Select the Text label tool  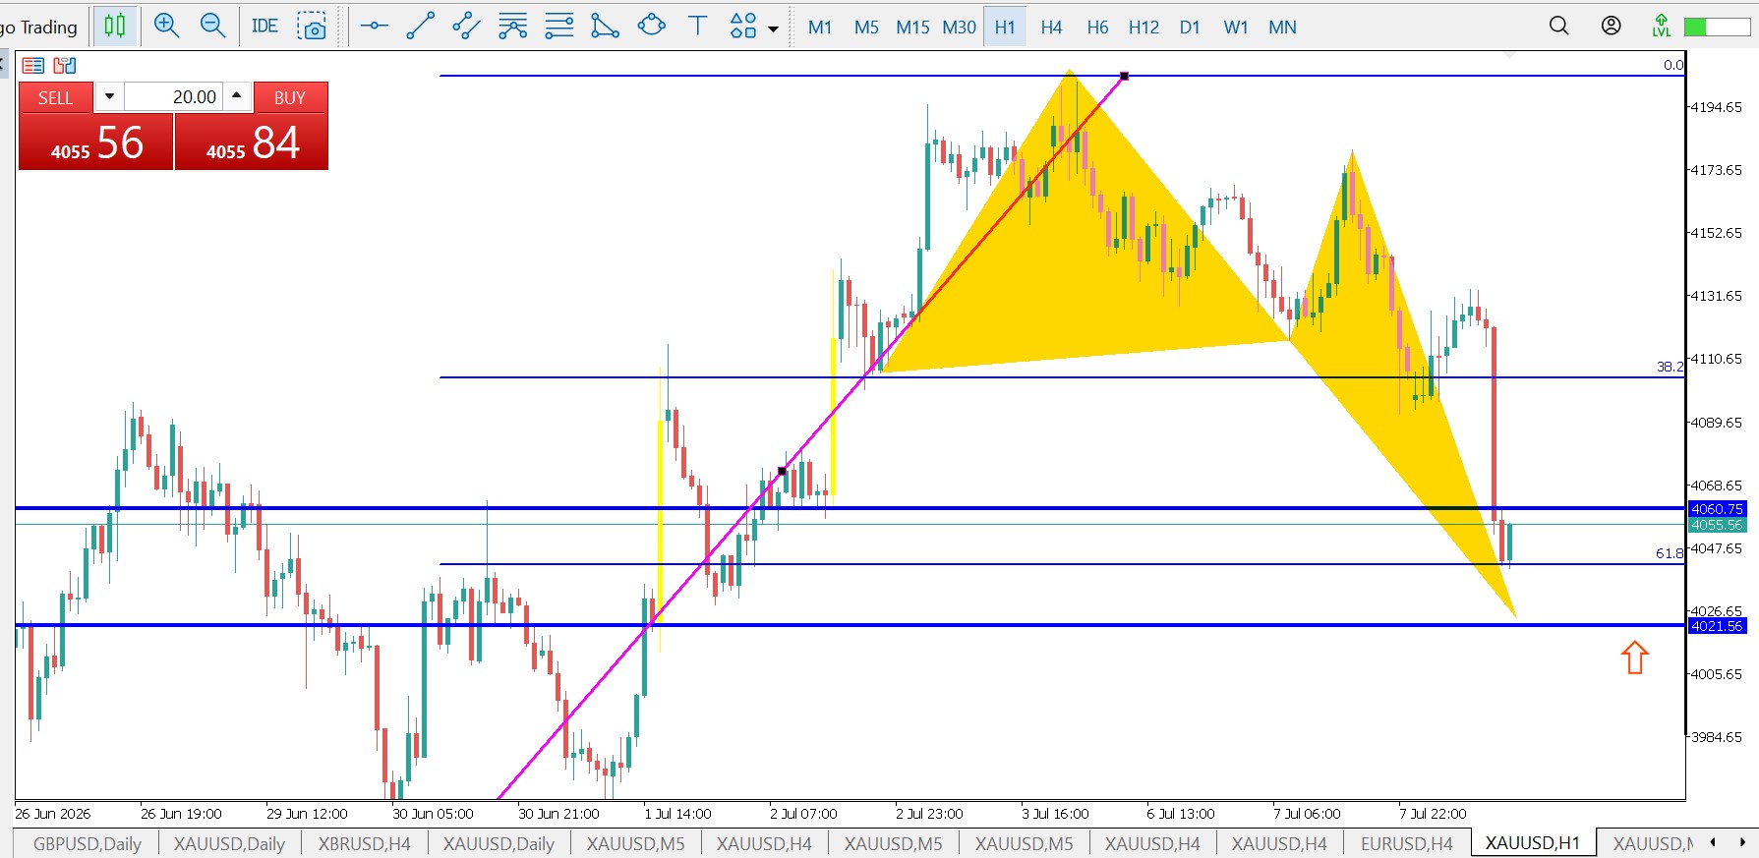697,27
